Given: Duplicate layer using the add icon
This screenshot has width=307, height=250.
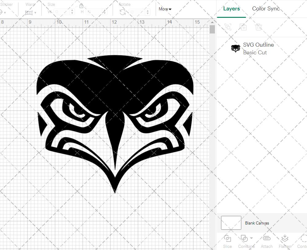Looking at the screenshot, I should pyautogui.click(x=243, y=27).
